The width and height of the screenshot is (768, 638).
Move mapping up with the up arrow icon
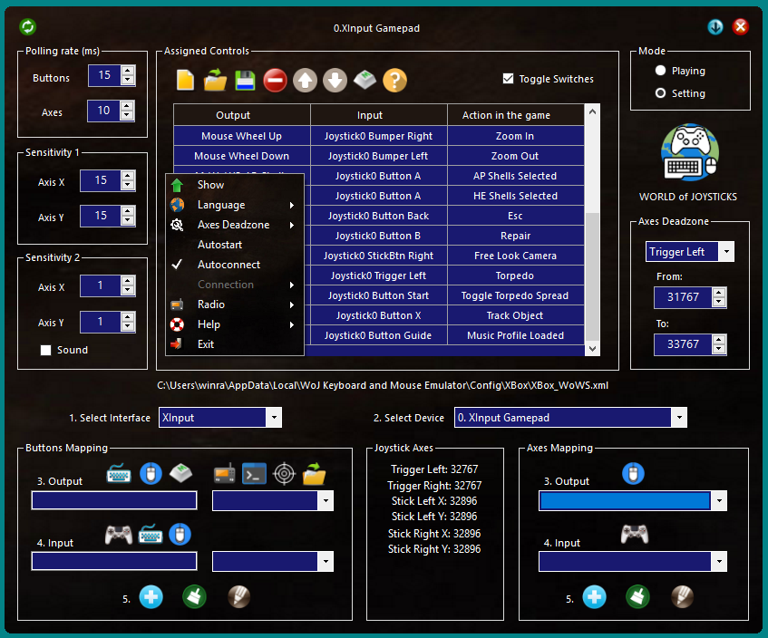pyautogui.click(x=306, y=81)
